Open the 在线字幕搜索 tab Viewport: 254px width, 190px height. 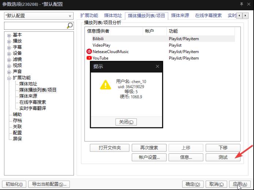(x=208, y=15)
